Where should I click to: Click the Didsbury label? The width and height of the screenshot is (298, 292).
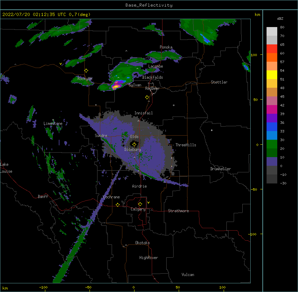point(133,149)
